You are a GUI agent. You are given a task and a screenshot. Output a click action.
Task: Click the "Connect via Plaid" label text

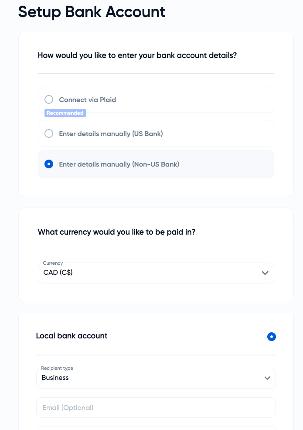(x=88, y=99)
